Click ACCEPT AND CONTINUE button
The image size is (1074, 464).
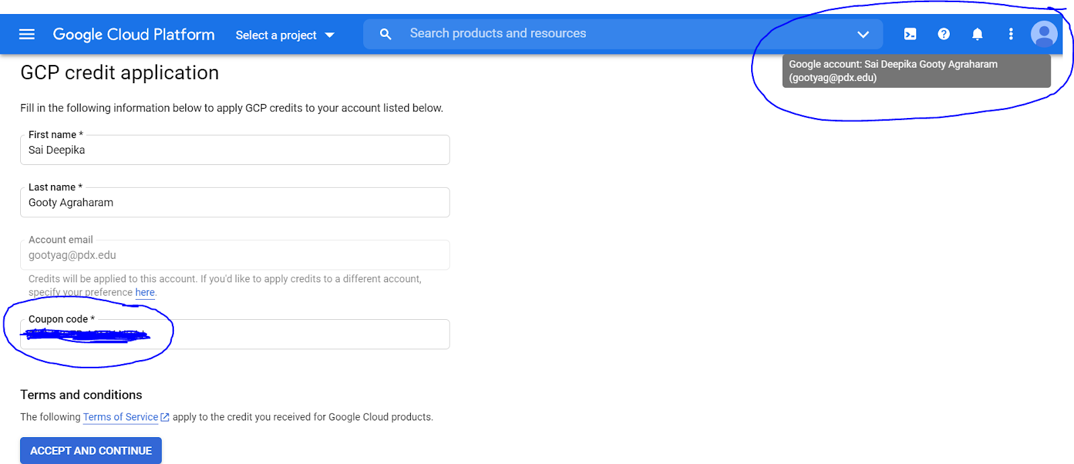coord(91,451)
